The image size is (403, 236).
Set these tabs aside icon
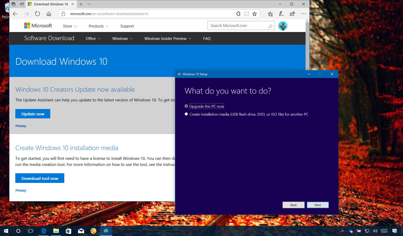point(22,4)
